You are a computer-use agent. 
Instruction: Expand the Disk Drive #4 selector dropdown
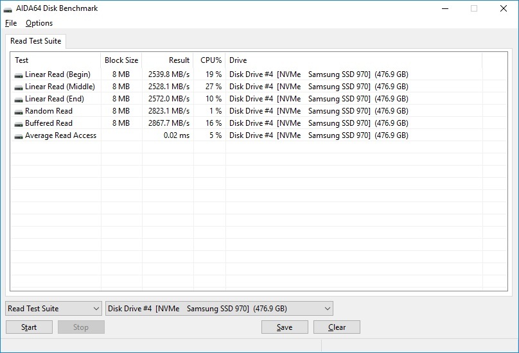tap(219, 309)
